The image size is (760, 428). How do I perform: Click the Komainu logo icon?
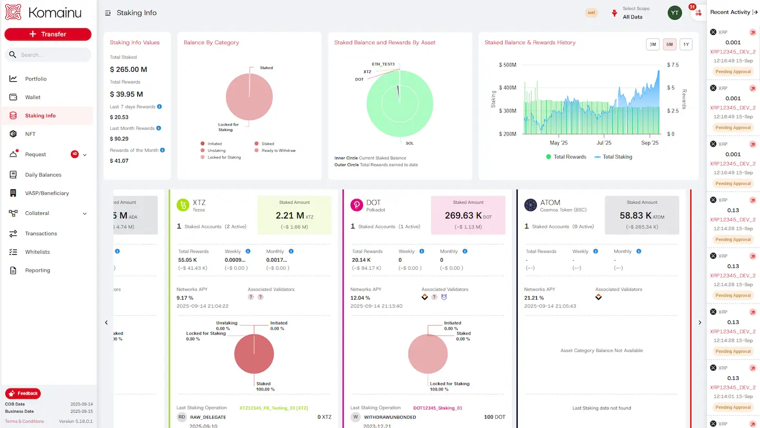coord(13,12)
